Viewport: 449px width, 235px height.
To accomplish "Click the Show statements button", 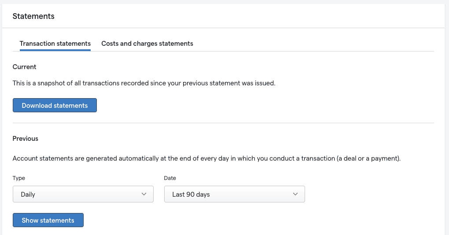I will (48, 220).
